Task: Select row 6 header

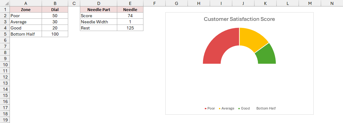Action: pos(5,40)
